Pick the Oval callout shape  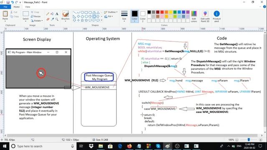click(x=94, y=20)
